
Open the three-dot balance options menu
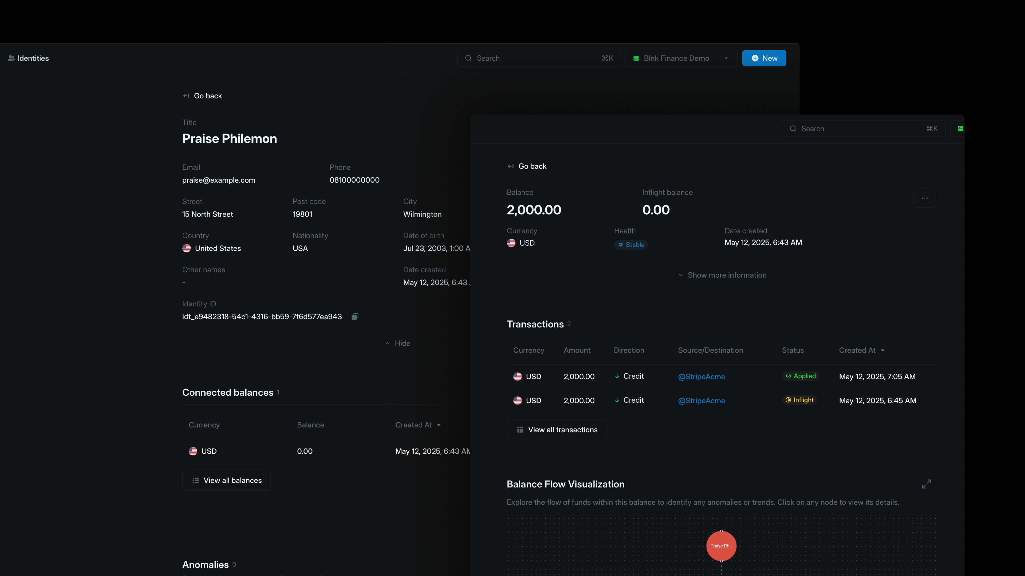tap(925, 198)
